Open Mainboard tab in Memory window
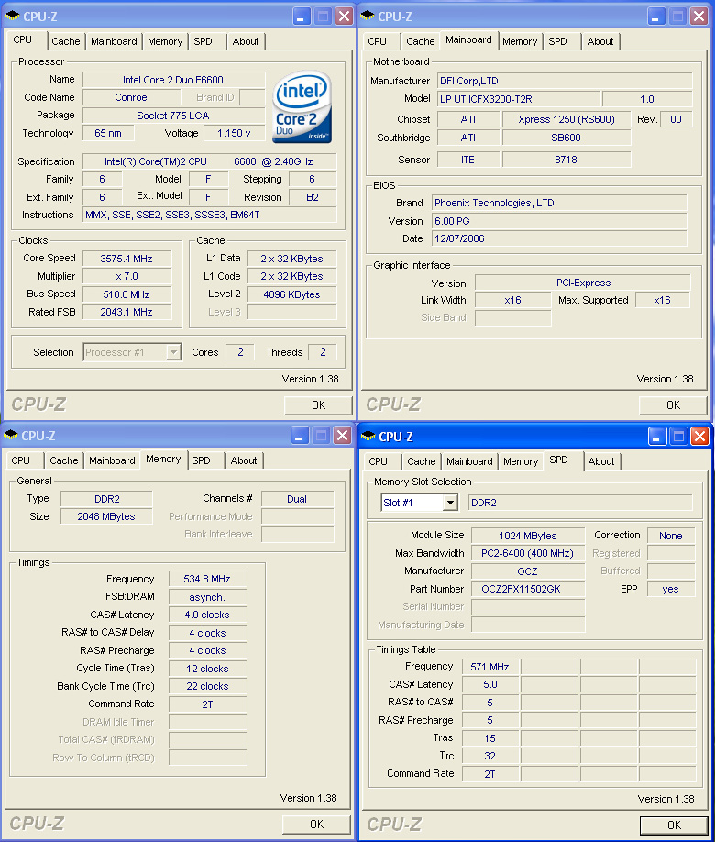The image size is (715, 842). [x=112, y=460]
